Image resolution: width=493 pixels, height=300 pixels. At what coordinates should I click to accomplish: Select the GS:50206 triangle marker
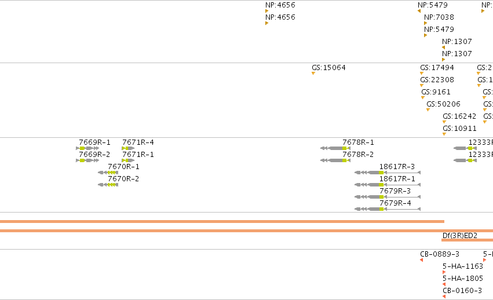[x=428, y=109]
